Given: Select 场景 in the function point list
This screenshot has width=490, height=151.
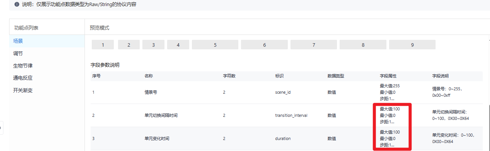Looking at the screenshot, I should (x=47, y=41).
